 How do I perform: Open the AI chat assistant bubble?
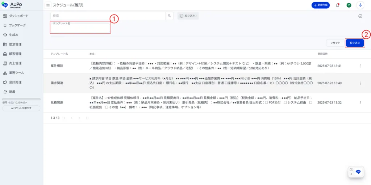(358, 172)
